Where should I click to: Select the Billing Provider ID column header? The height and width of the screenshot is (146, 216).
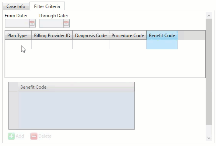coord(52,36)
